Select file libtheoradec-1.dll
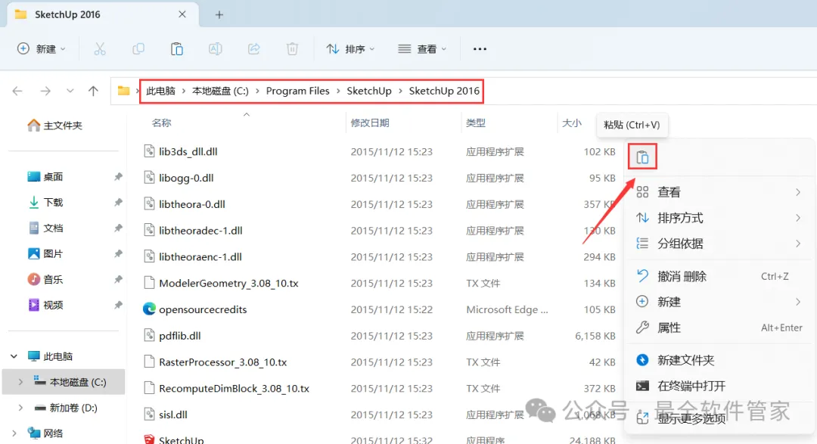The height and width of the screenshot is (444, 817). [x=200, y=231]
